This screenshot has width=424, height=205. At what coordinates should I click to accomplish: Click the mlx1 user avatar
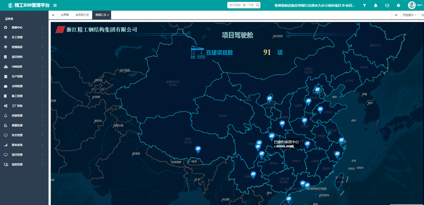(x=411, y=5)
